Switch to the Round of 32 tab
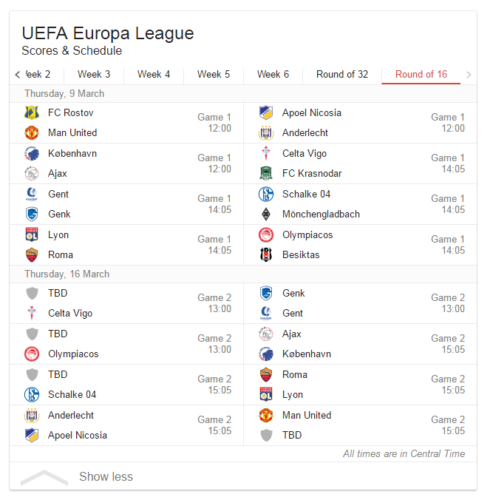The image size is (490, 500). pos(342,74)
